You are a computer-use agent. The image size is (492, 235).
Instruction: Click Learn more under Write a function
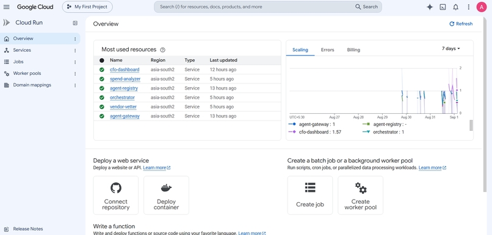pos(251,233)
